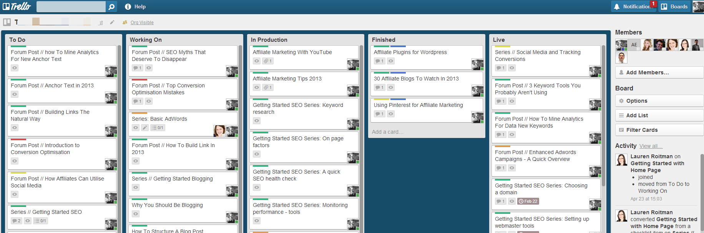
Task: Click the Trello logo in header
Action: tap(17, 7)
